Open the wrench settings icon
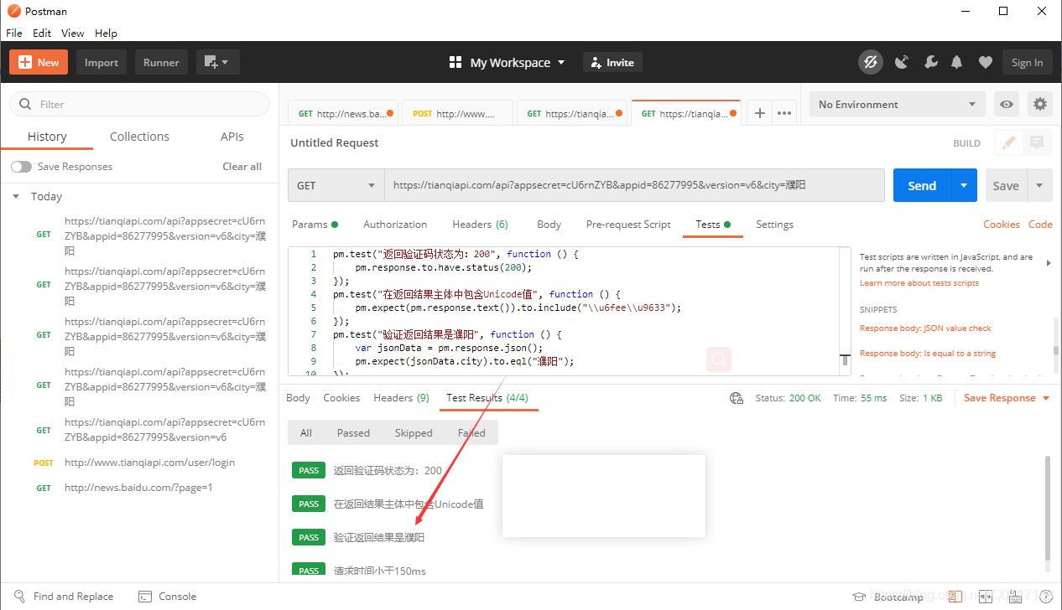Viewport: 1062px width, 610px height. 930,62
